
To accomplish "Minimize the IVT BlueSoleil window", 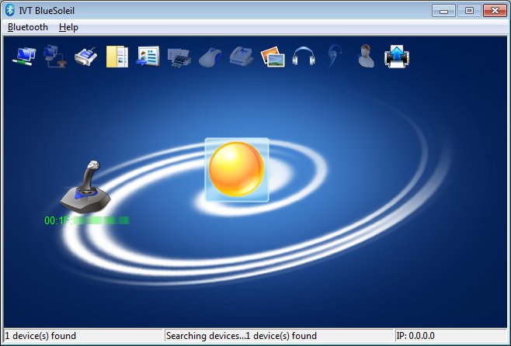I will 443,11.
